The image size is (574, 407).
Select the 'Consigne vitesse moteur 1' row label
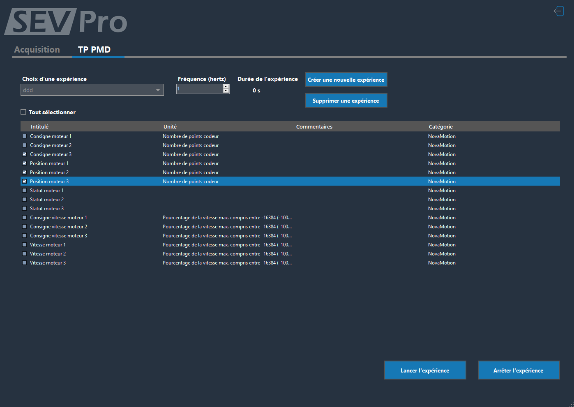pos(58,218)
